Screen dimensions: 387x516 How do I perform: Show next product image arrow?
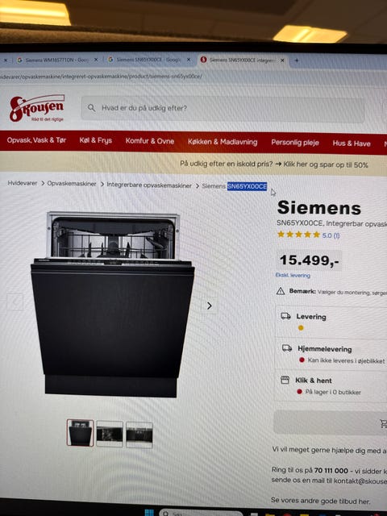(210, 306)
